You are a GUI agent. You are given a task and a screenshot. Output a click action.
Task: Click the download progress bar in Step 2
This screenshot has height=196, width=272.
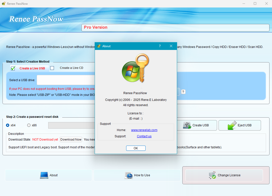coord(71,125)
